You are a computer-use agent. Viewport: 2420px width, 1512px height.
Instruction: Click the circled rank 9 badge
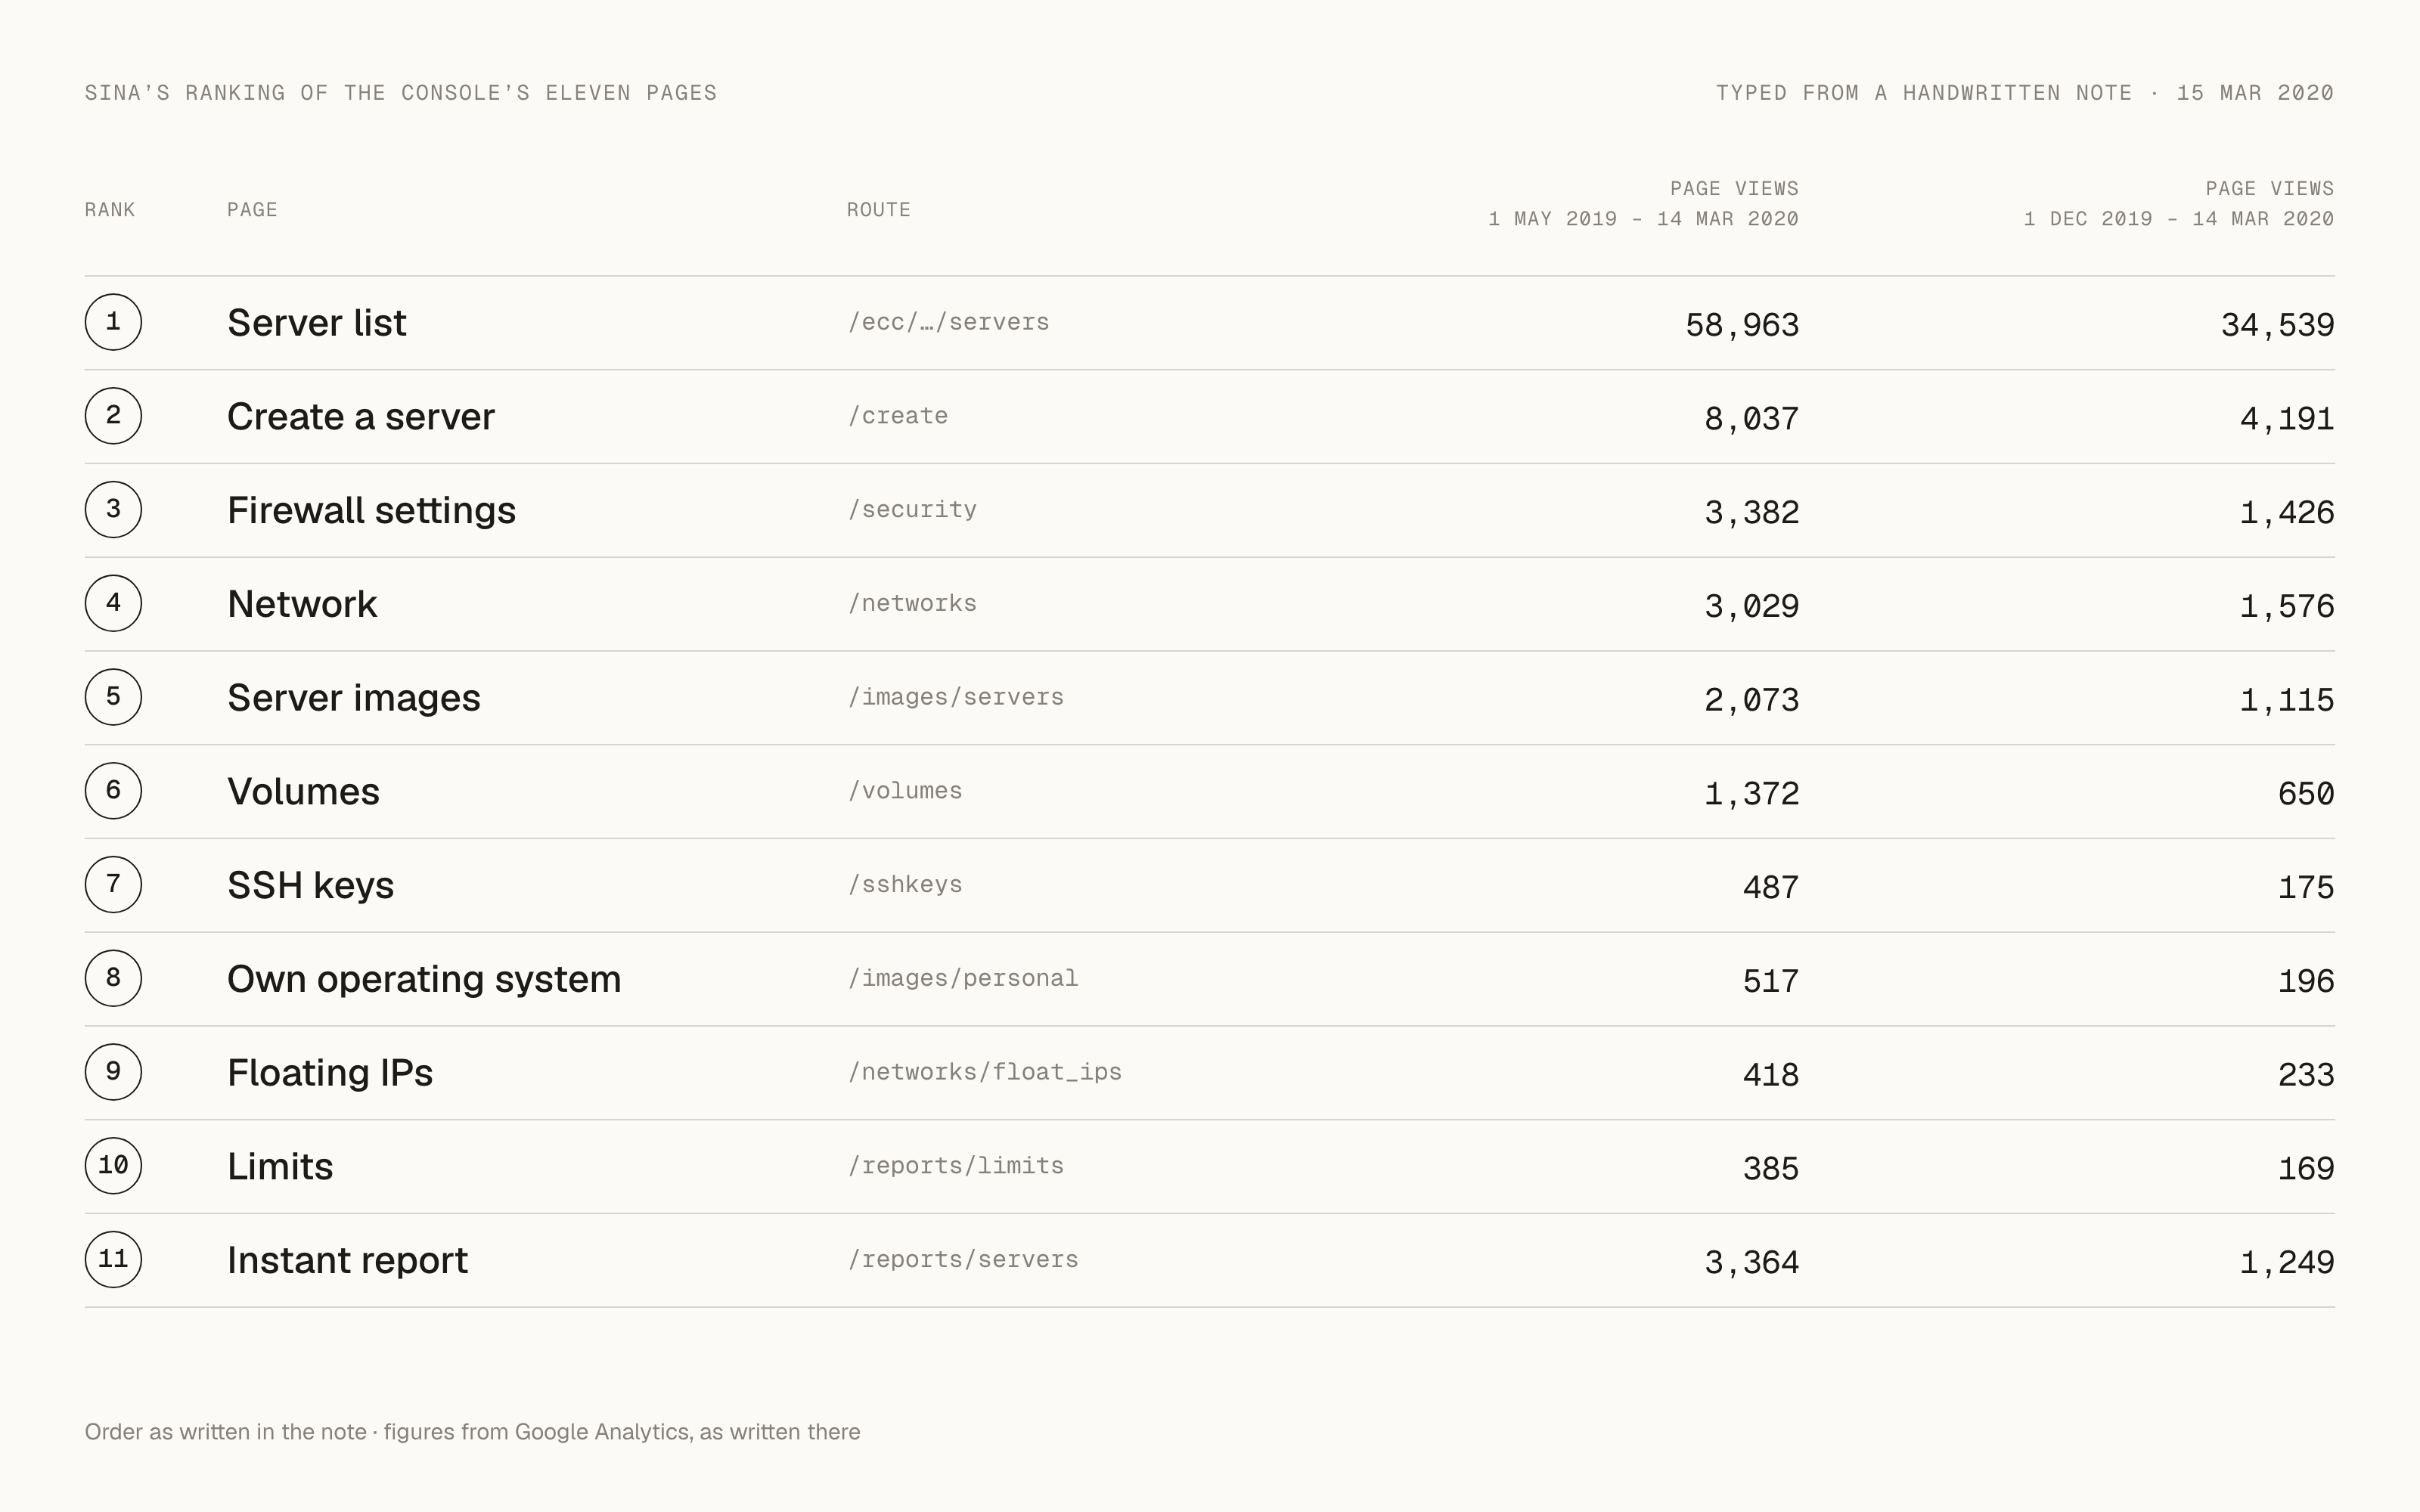[113, 1072]
